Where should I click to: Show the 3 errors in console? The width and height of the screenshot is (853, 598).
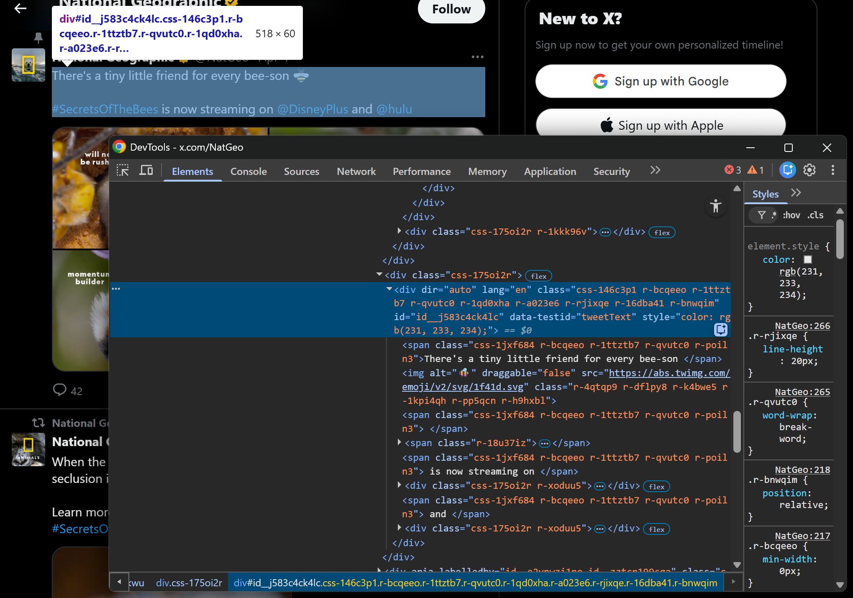point(733,170)
